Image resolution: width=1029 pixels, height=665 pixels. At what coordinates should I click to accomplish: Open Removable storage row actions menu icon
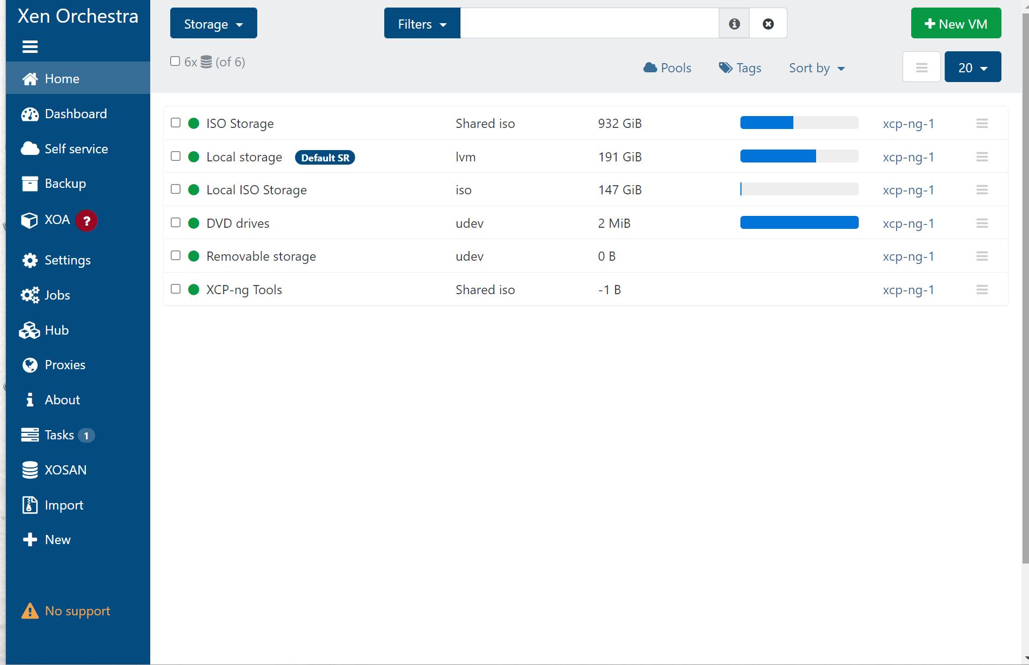click(x=982, y=256)
